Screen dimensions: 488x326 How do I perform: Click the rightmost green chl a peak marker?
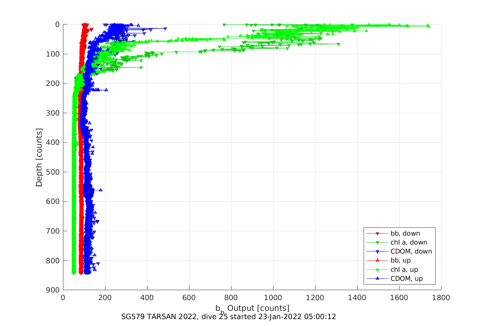click(428, 26)
